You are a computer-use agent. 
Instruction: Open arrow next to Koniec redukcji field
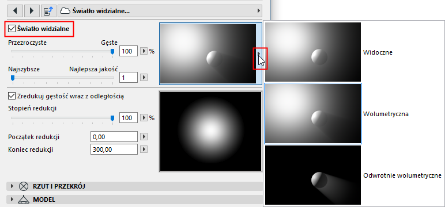click(x=144, y=149)
